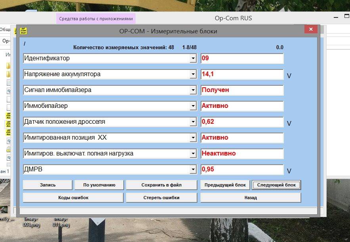Select Image 003.png desktop file

tap(31, 222)
